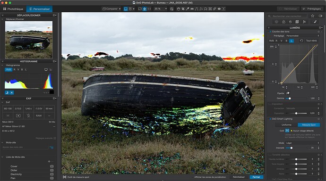Viewport: 326px width, 181px height.
Task: Activate the tone curve Pipette picker
Action: tap(288, 93)
